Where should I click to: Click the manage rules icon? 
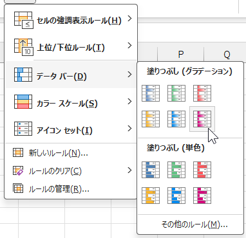[18, 188]
